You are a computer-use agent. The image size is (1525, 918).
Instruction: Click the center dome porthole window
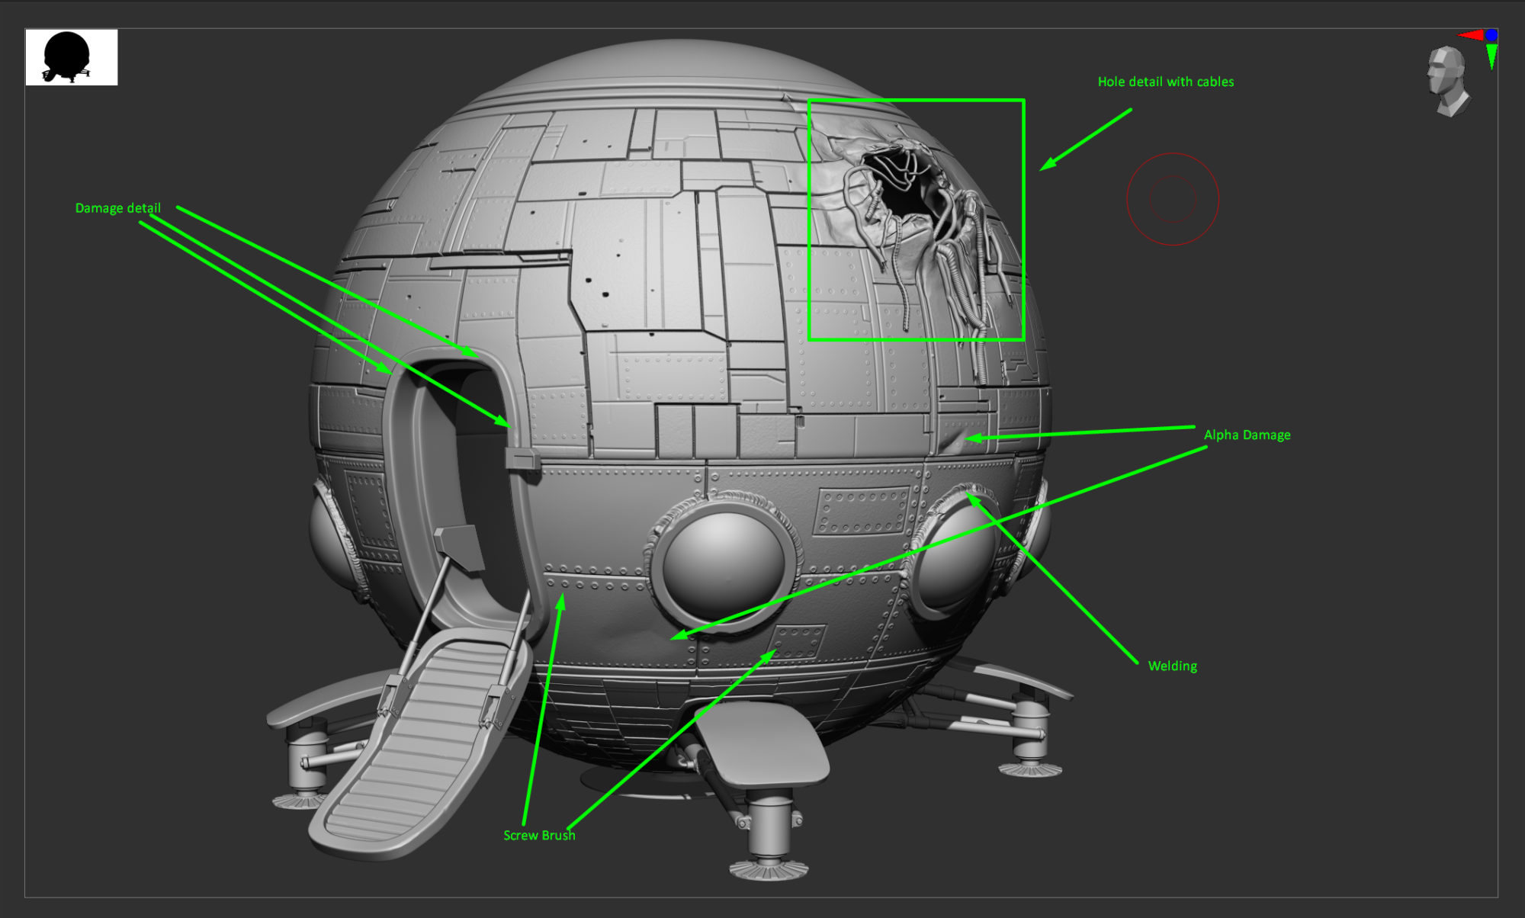(x=723, y=565)
